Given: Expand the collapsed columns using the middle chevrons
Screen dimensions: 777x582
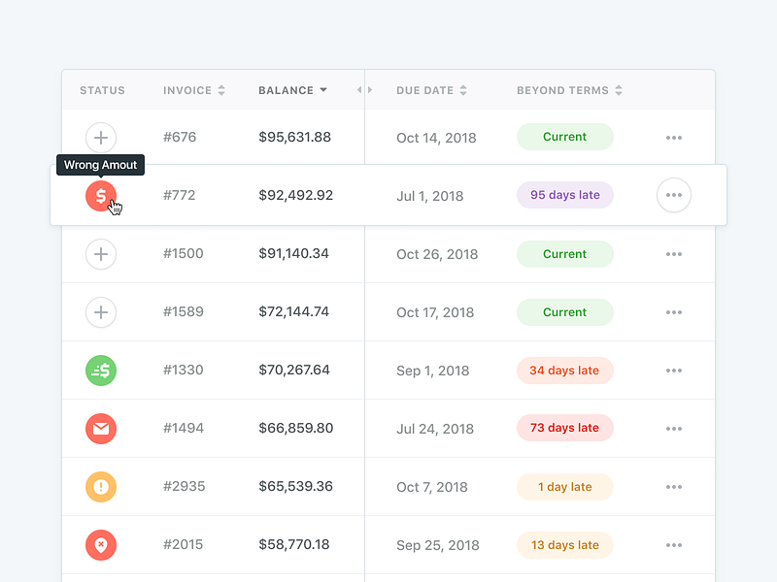Looking at the screenshot, I should coord(366,89).
